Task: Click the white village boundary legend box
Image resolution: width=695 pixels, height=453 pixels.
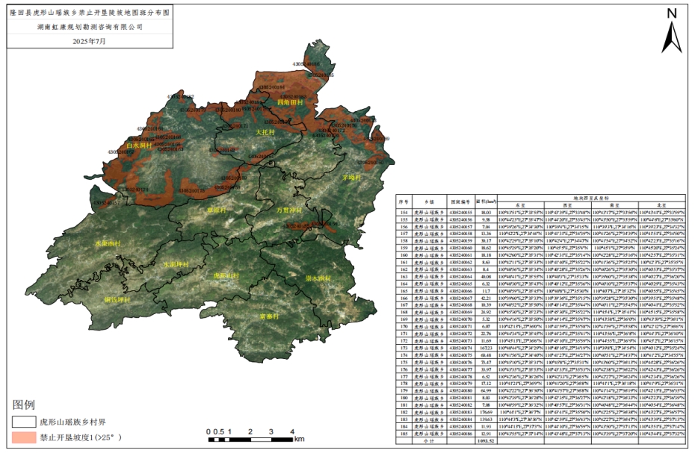Action: pyautogui.click(x=23, y=422)
